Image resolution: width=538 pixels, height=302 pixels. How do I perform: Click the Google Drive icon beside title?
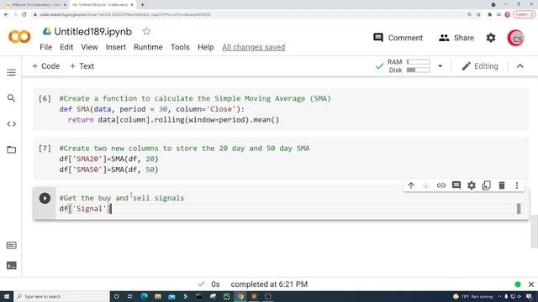pyautogui.click(x=47, y=32)
